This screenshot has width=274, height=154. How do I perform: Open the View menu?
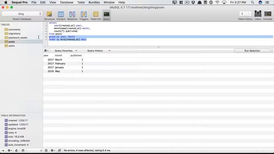pyautogui.click(x=53, y=2)
